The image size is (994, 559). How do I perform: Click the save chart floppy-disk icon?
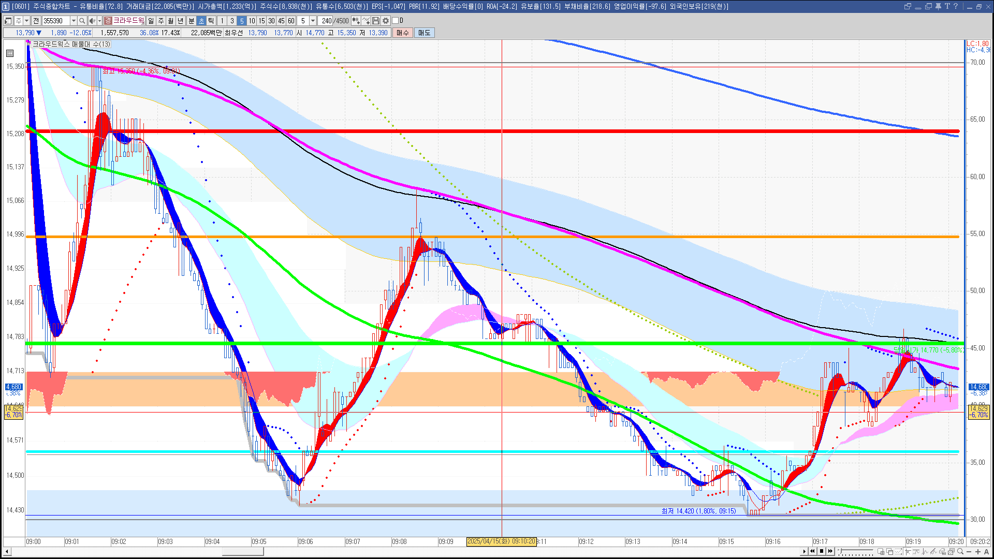376,21
